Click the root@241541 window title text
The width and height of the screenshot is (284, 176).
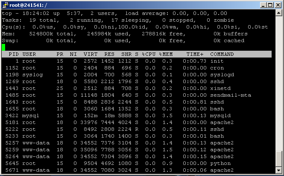[x=28, y=5]
